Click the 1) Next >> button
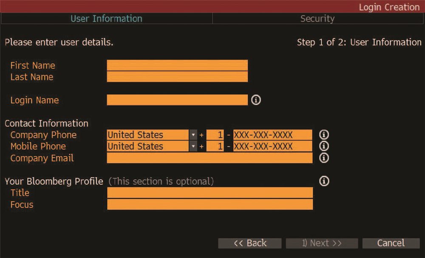The image size is (425, 258). click(x=322, y=243)
